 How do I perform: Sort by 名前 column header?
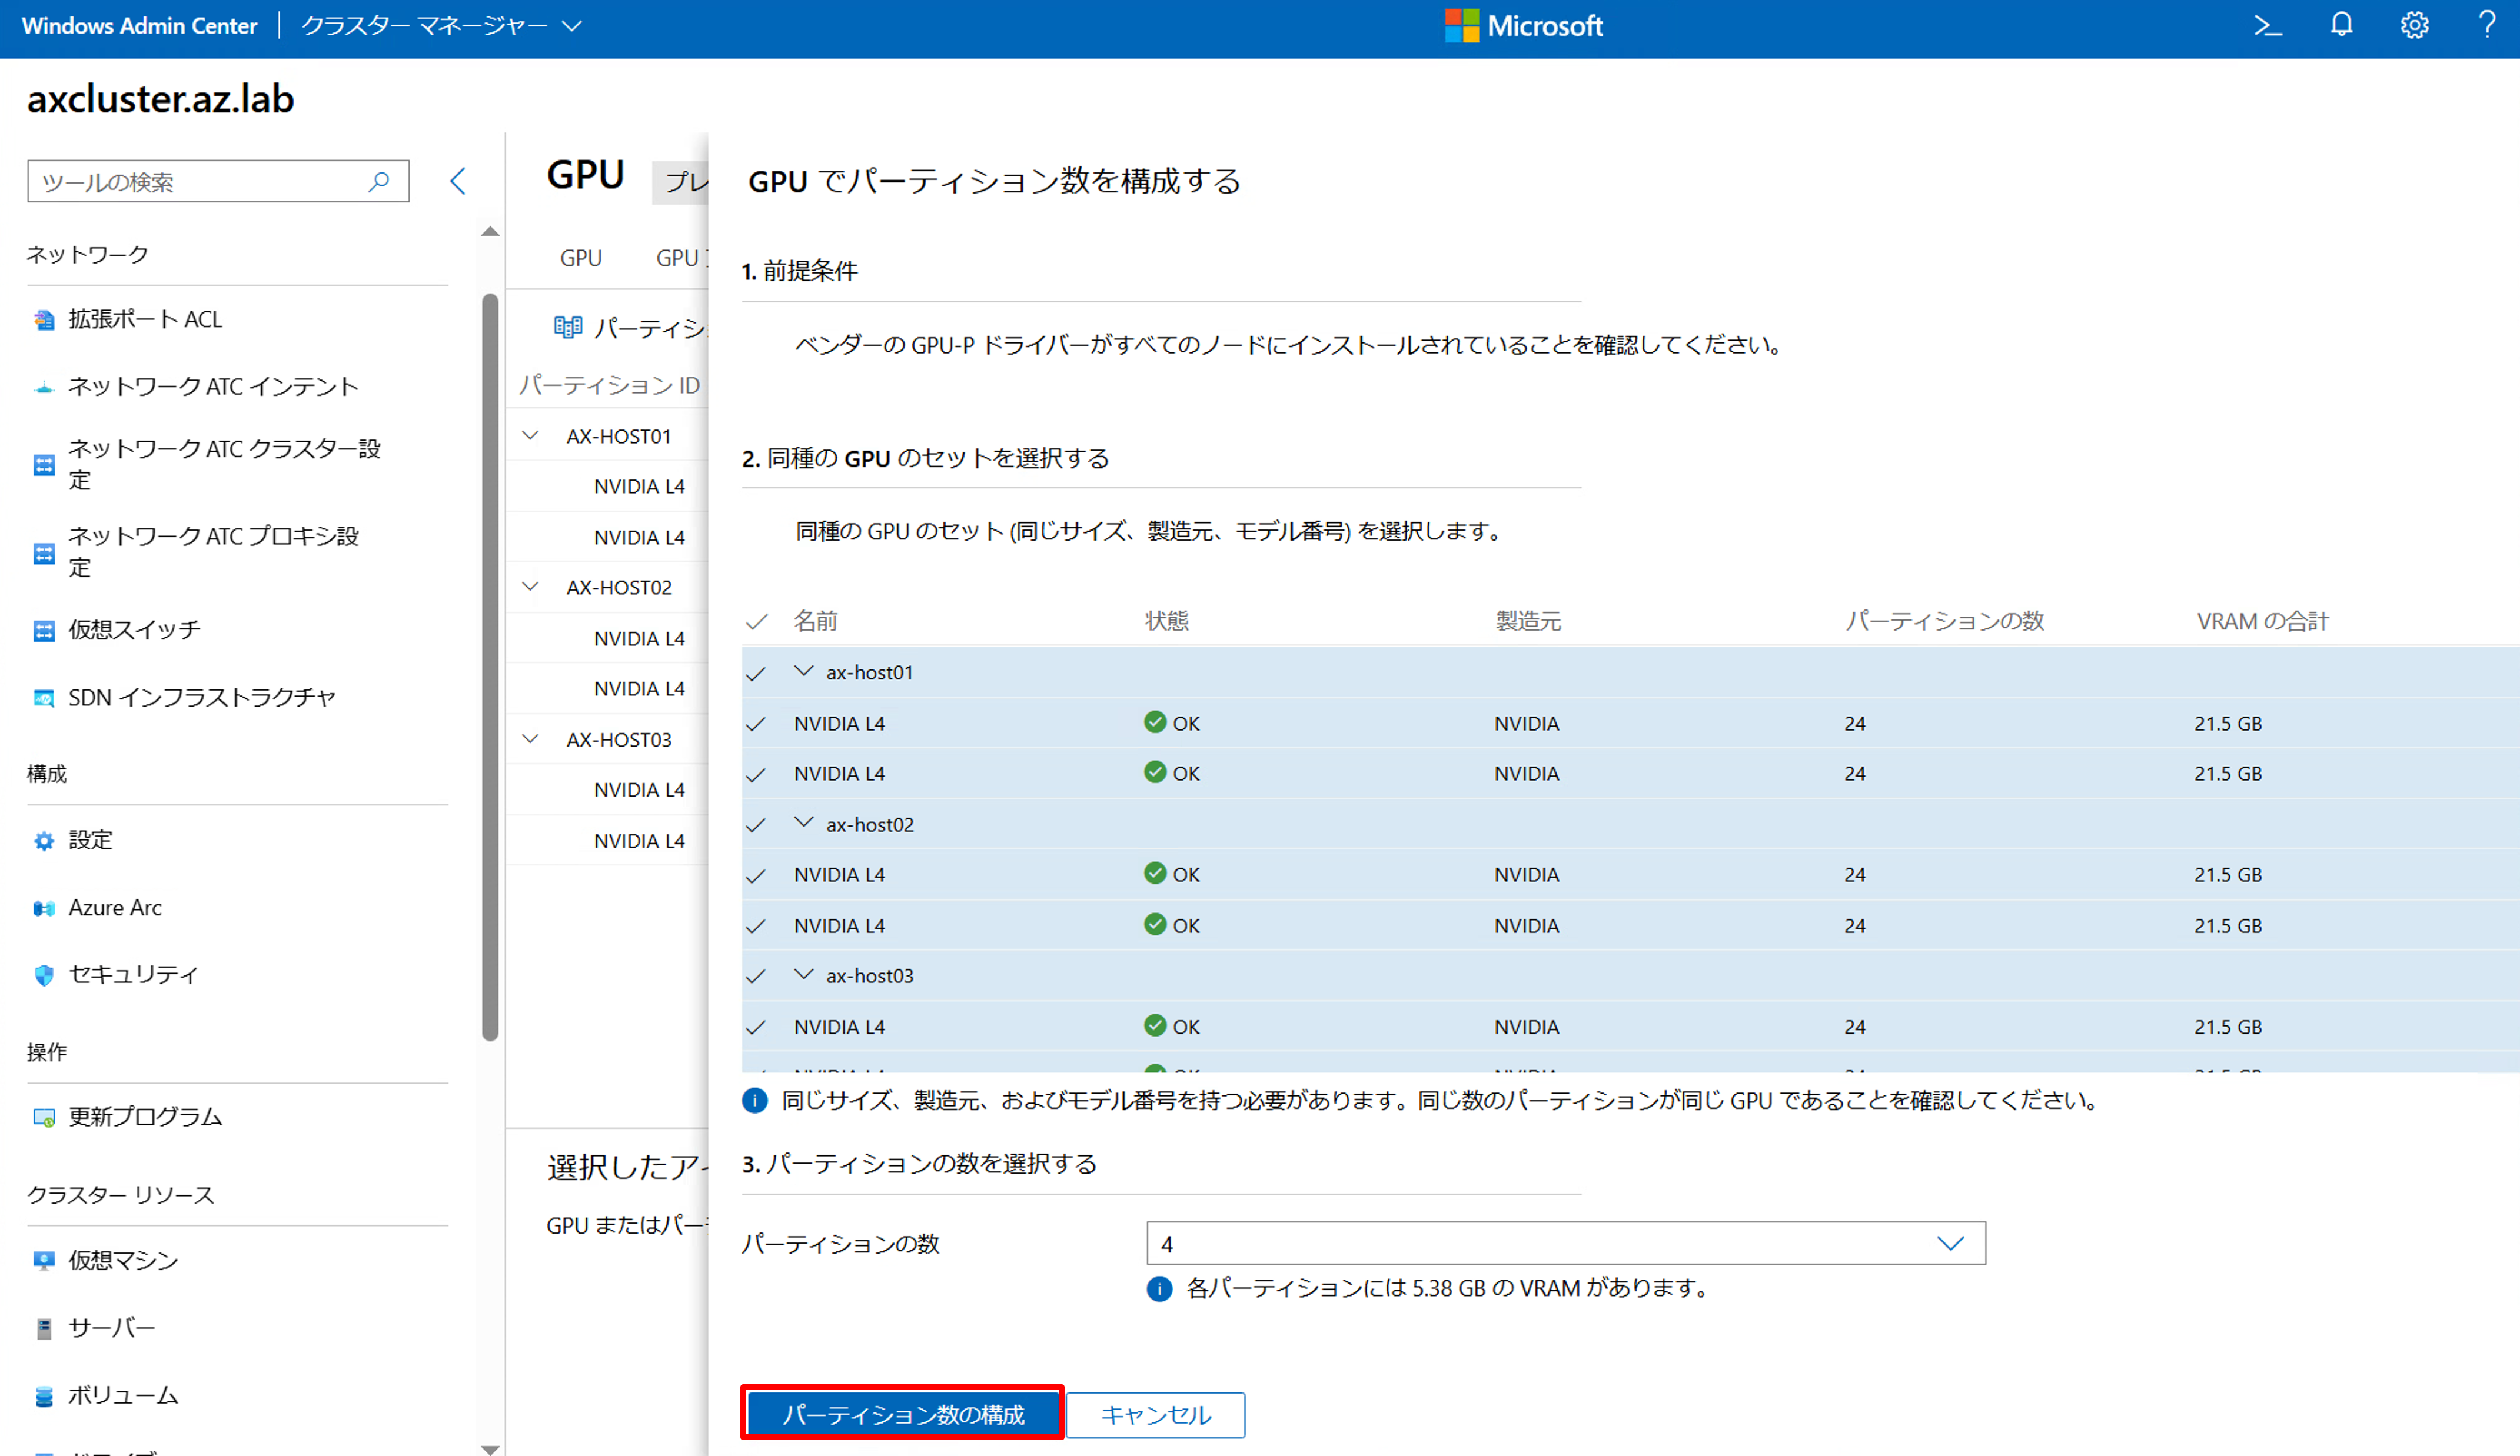816,622
